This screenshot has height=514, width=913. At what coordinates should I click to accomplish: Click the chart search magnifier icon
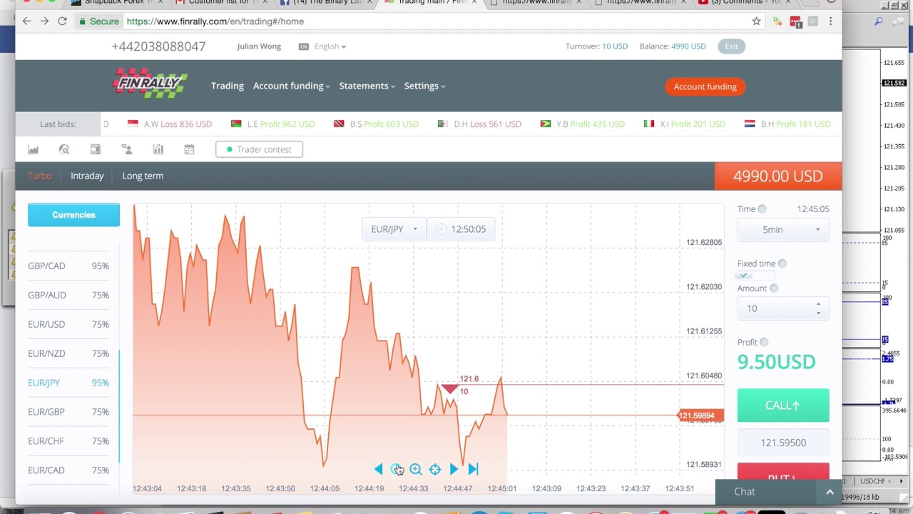64,149
